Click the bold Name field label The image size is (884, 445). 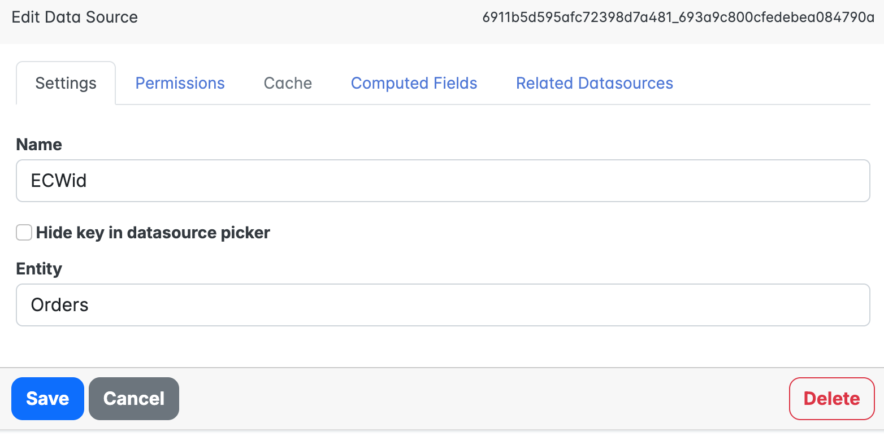click(39, 145)
